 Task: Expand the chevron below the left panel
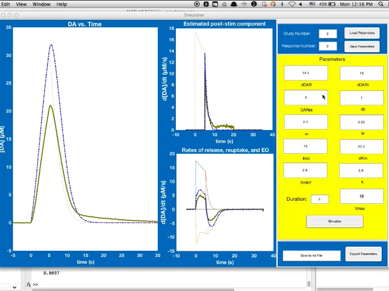point(14,287)
